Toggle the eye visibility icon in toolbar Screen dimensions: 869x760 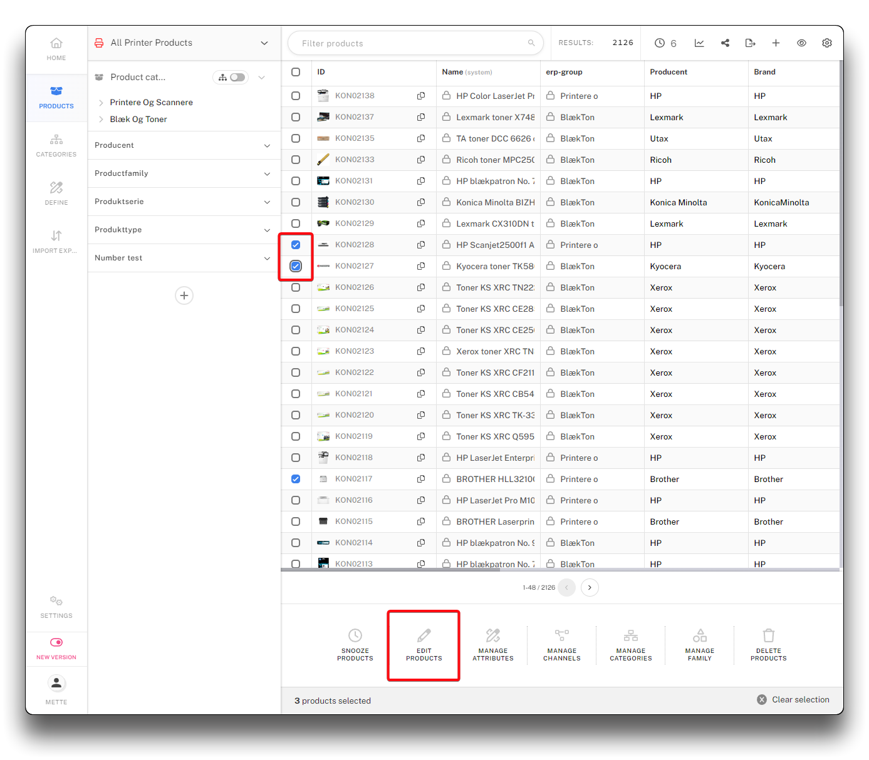(801, 43)
